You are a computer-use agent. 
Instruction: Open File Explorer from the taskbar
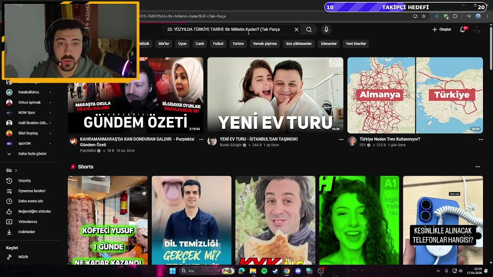click(253, 271)
